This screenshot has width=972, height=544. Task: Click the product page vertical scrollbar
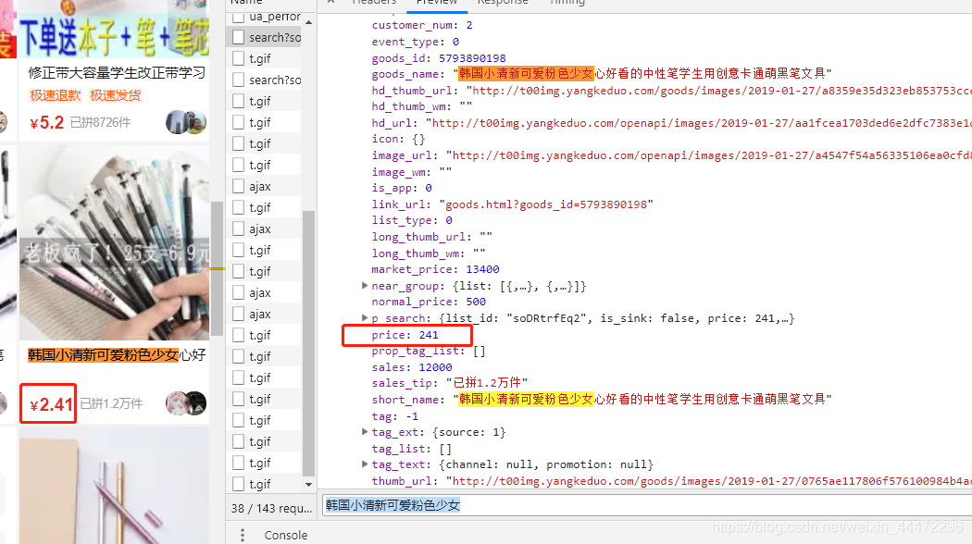click(217, 267)
